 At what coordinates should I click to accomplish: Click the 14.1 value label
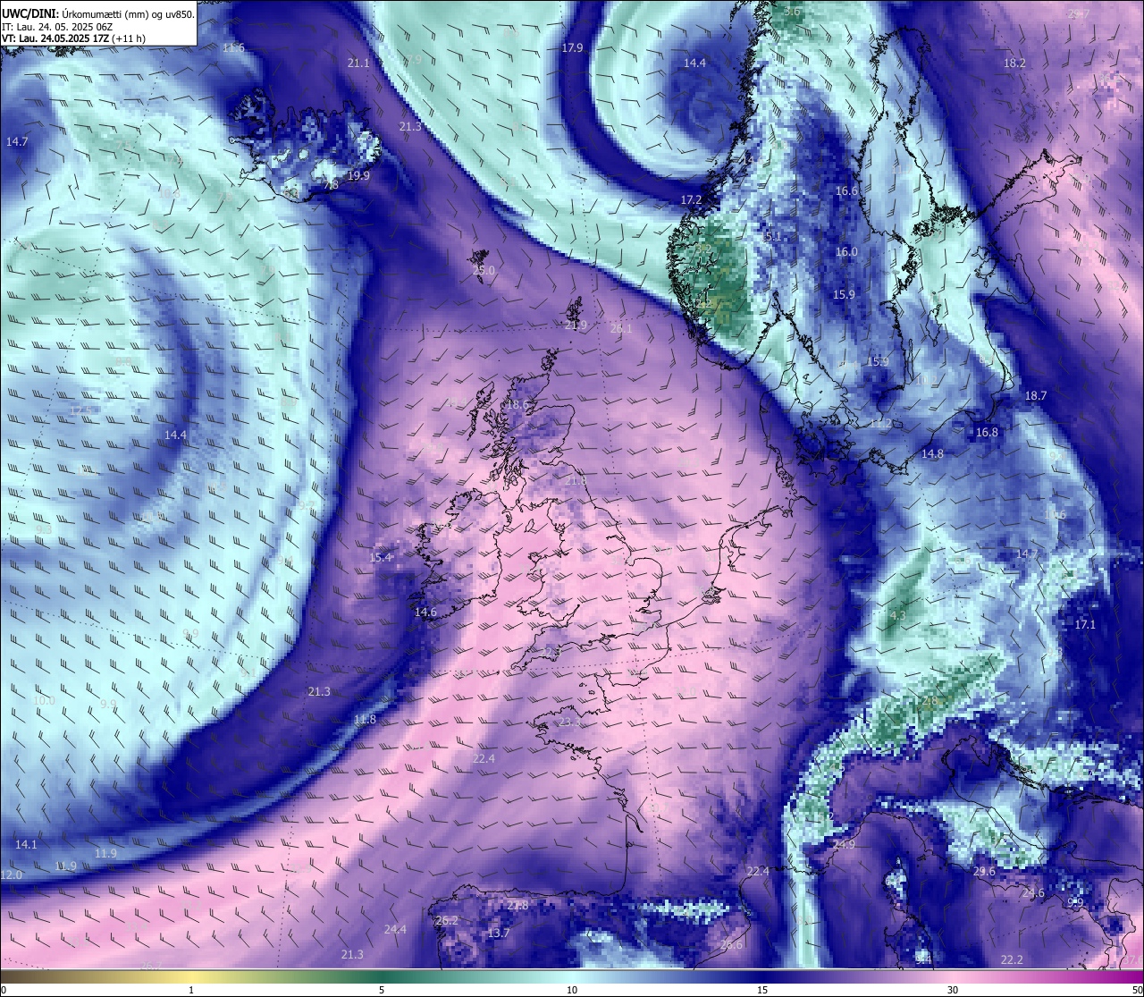pyautogui.click(x=26, y=844)
